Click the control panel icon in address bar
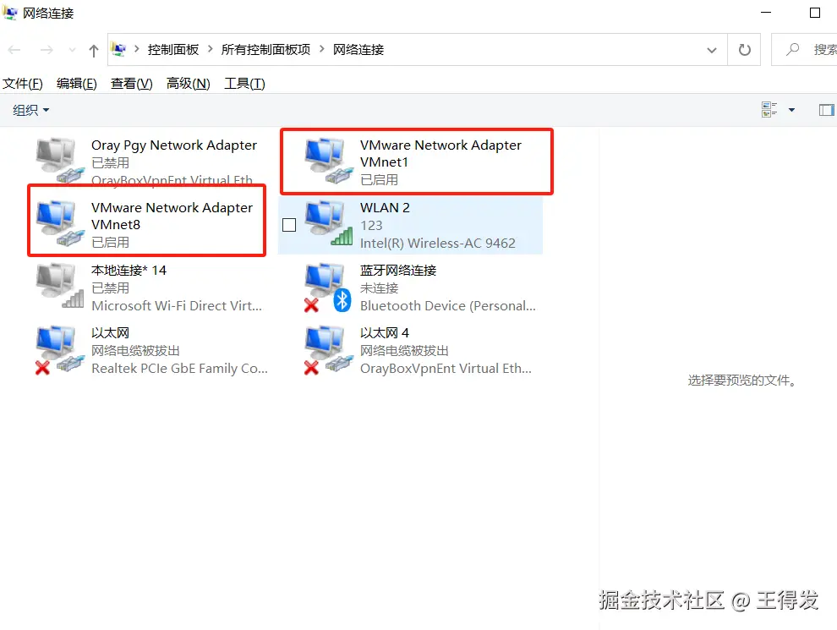 coord(118,49)
